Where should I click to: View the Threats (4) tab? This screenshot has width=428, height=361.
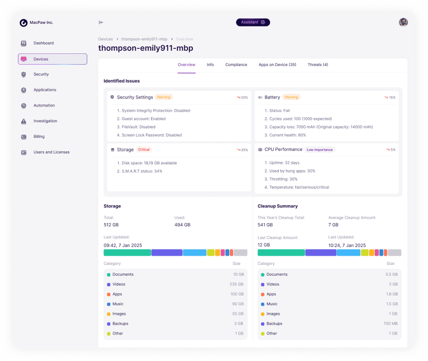318,64
